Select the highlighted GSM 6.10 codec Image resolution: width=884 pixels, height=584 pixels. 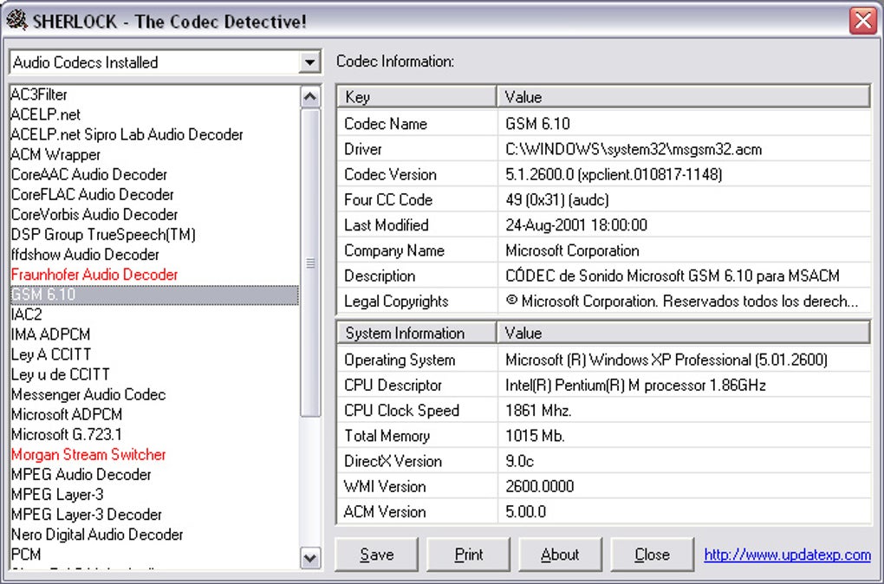154,295
